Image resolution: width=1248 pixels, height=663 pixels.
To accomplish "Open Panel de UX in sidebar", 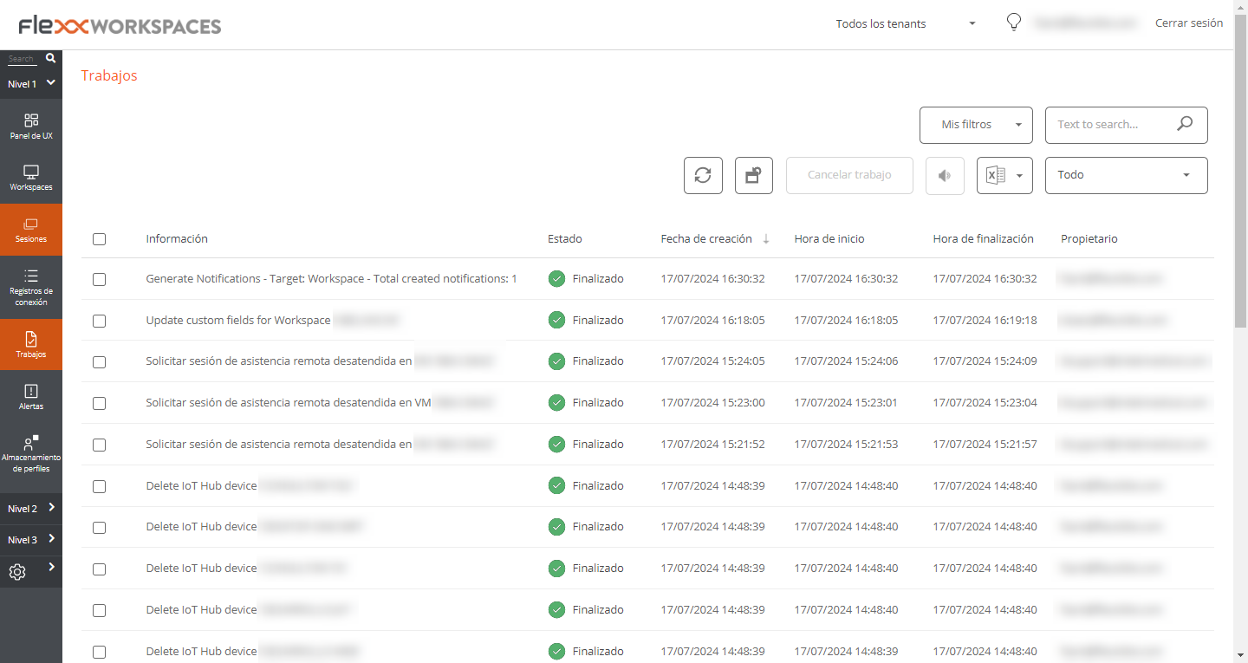I will coord(31,126).
